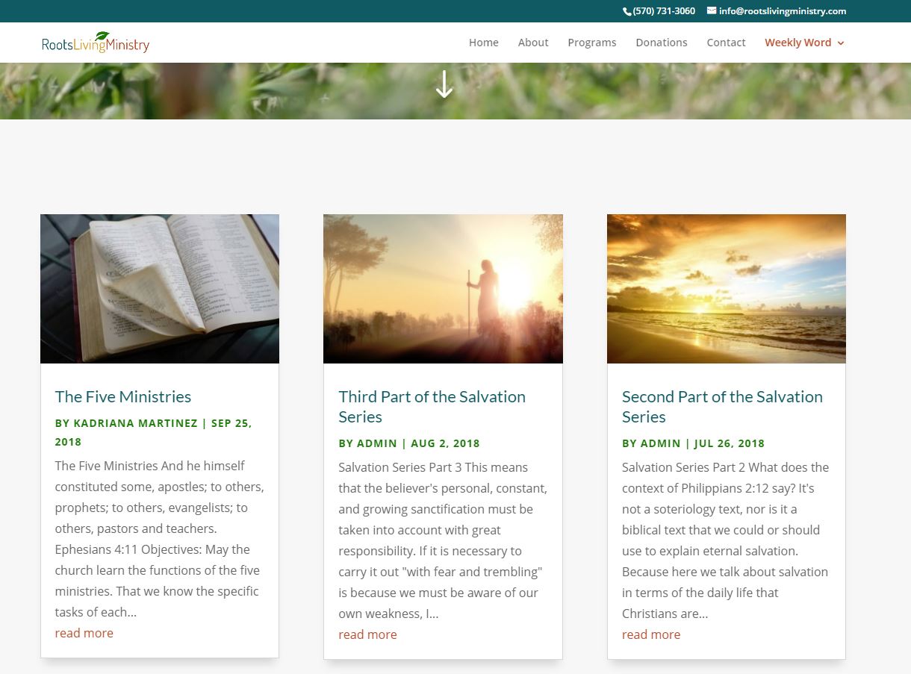This screenshot has height=674, width=911.
Task: Navigate to Donations page
Action: (662, 43)
